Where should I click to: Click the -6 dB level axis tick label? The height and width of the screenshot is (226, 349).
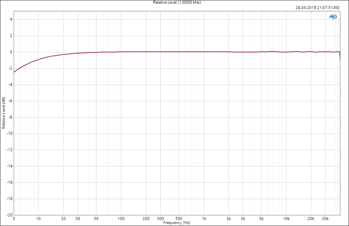coord(10,101)
